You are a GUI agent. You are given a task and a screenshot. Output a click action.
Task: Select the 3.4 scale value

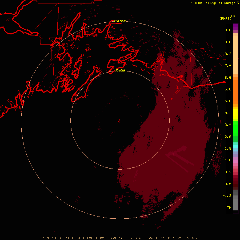(x=228, y=125)
